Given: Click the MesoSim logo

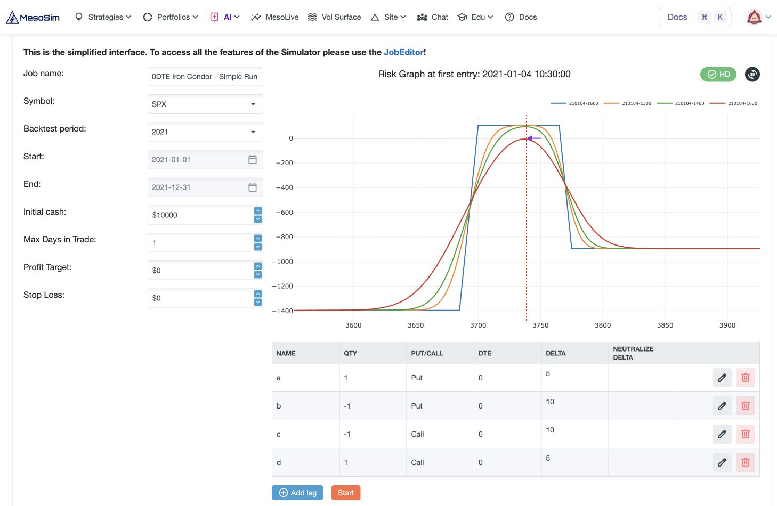Looking at the screenshot, I should (x=33, y=17).
